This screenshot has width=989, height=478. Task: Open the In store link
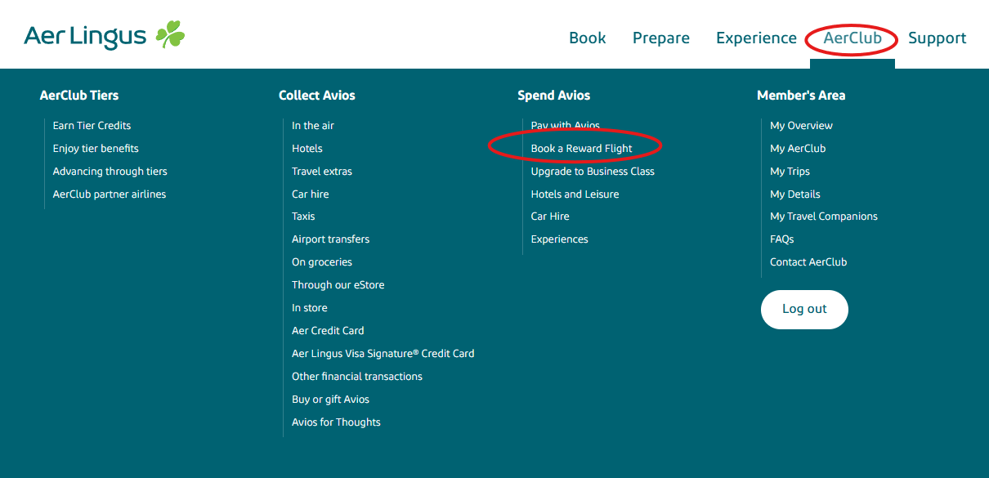tap(310, 308)
